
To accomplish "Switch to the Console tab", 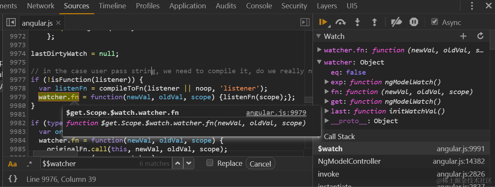I will [x=259, y=6].
